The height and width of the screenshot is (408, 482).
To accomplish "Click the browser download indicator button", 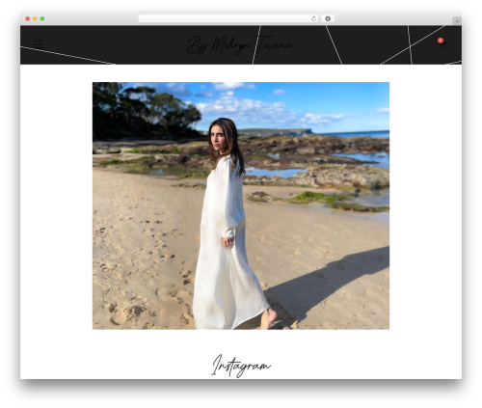I will pos(328,19).
